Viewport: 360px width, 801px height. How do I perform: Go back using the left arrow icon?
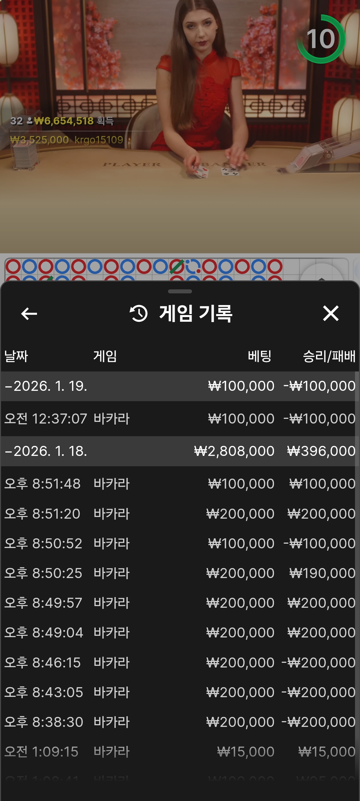click(29, 314)
